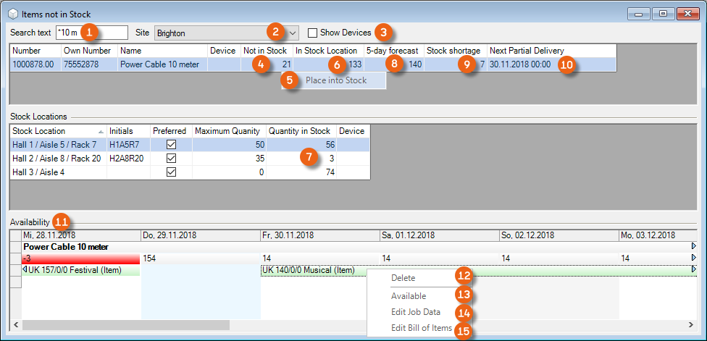
Task: Click the red -3 availability cell
Action: coord(80,258)
